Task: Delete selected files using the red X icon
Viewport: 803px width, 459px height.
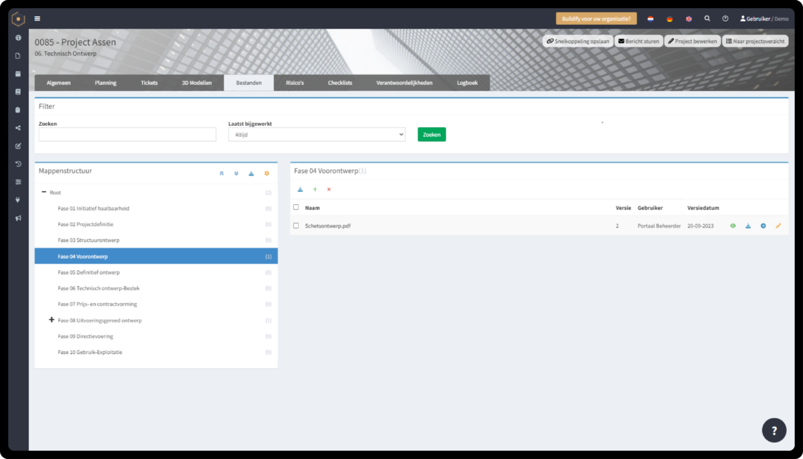Action: point(329,189)
